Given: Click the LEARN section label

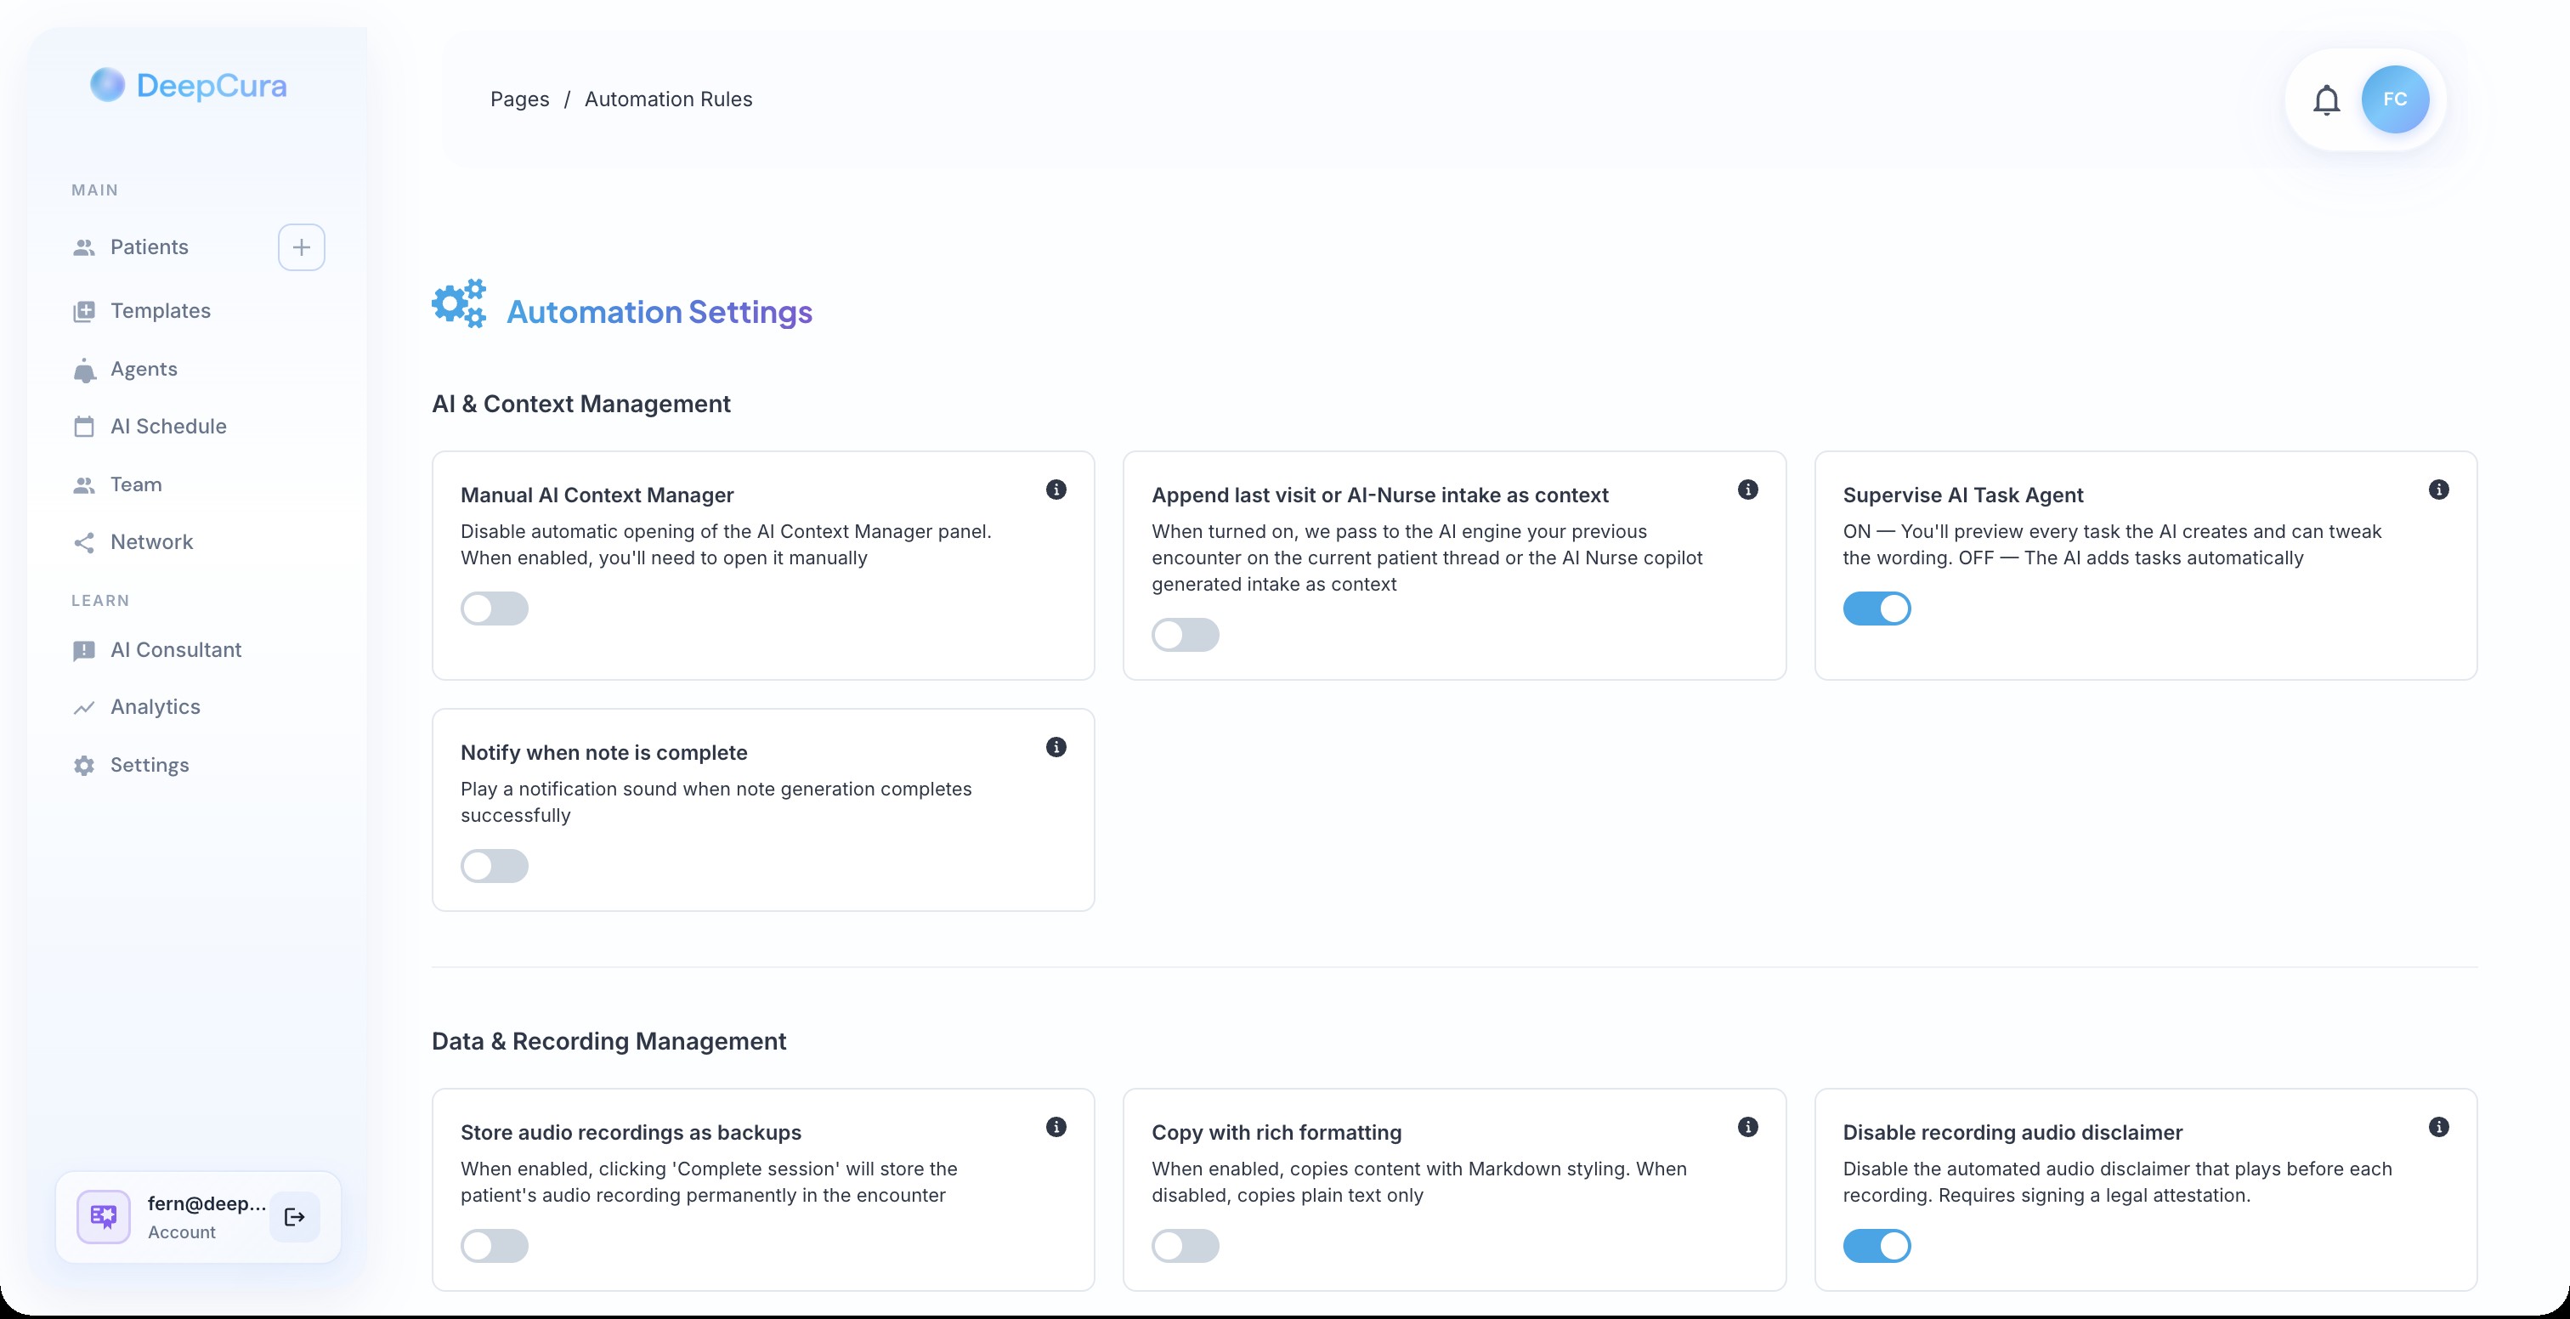Looking at the screenshot, I should (99, 601).
